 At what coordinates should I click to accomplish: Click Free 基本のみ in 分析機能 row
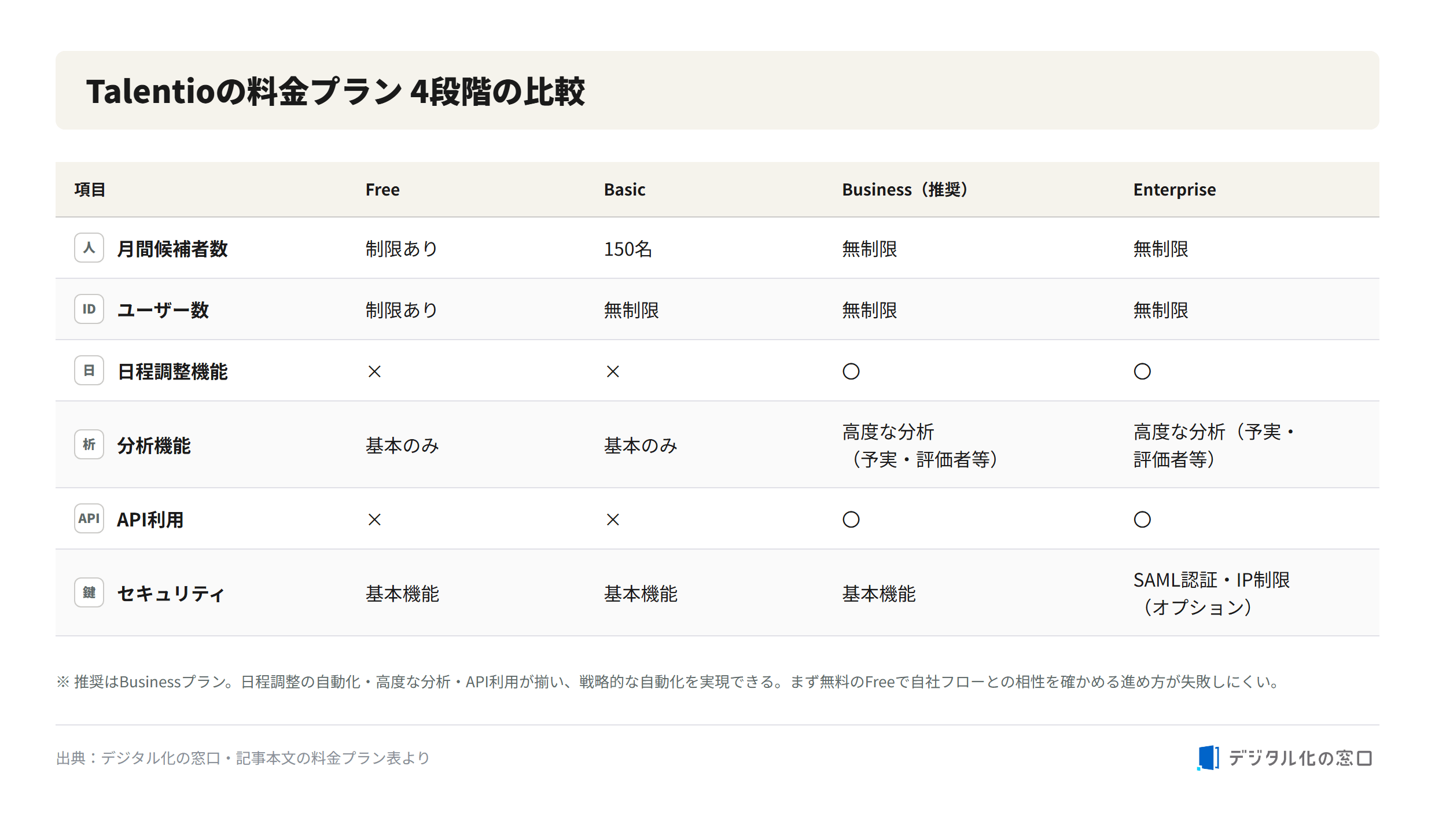point(402,446)
